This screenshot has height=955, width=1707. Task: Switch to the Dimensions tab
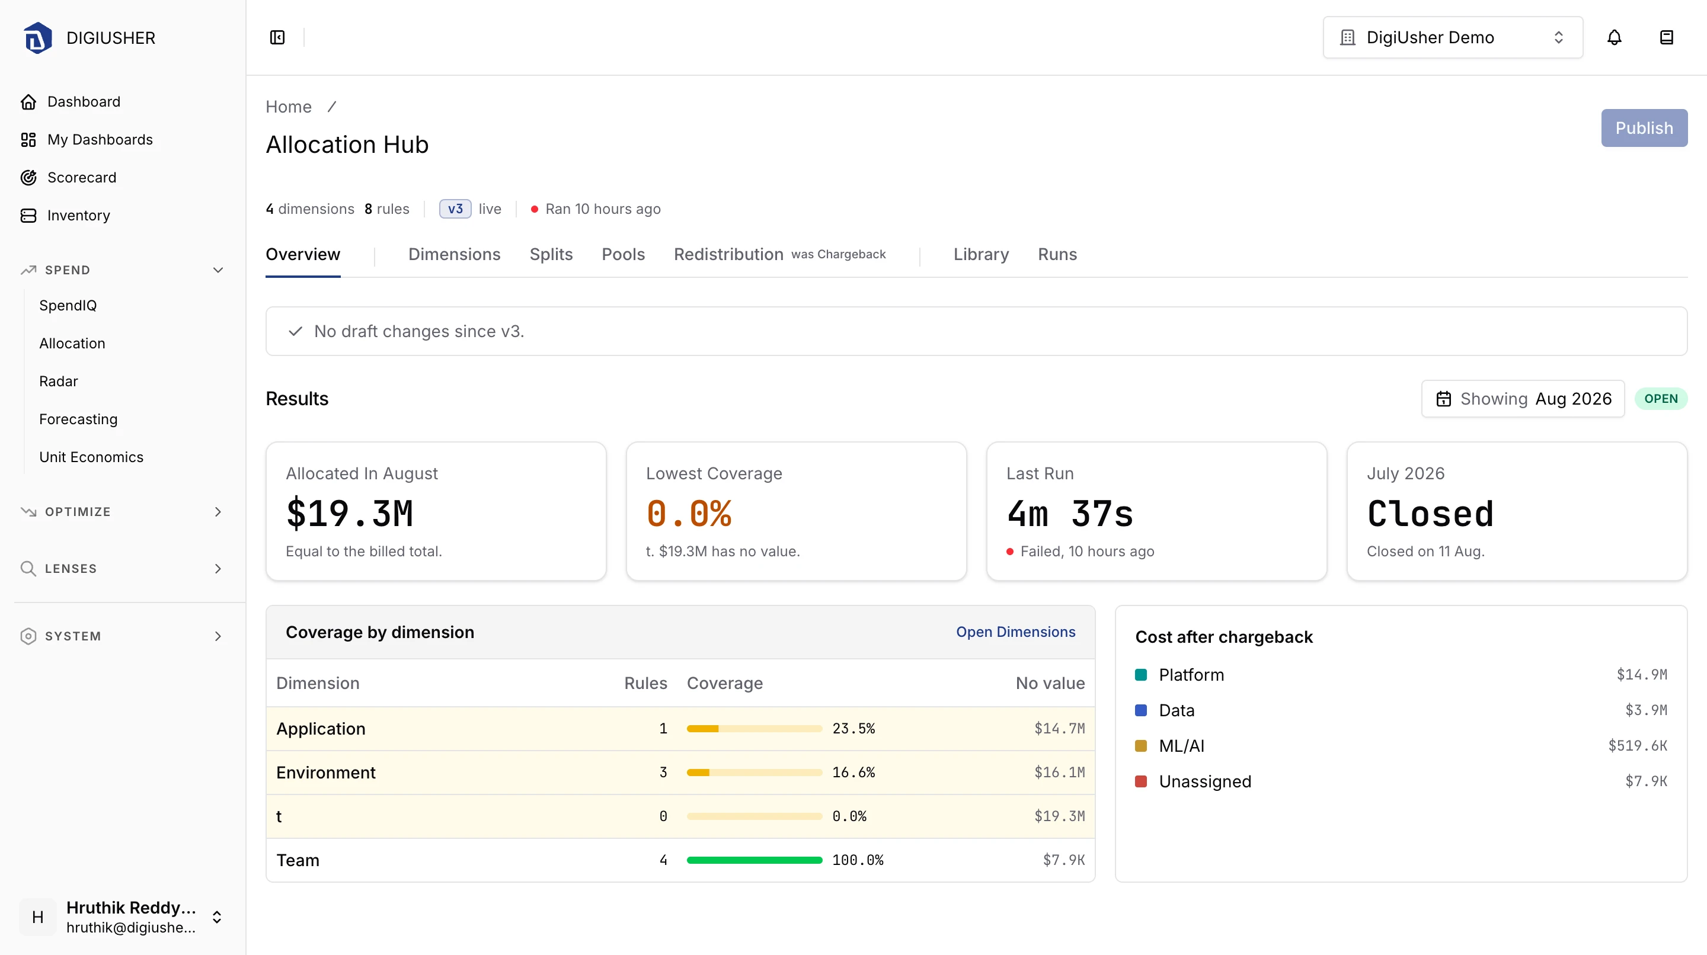tap(455, 254)
